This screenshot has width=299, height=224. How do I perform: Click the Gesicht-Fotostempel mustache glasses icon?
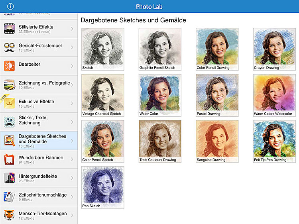point(9,47)
